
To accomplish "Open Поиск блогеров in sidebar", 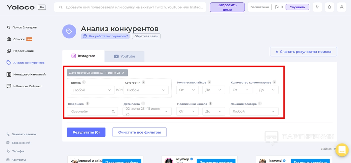I will point(22,27).
